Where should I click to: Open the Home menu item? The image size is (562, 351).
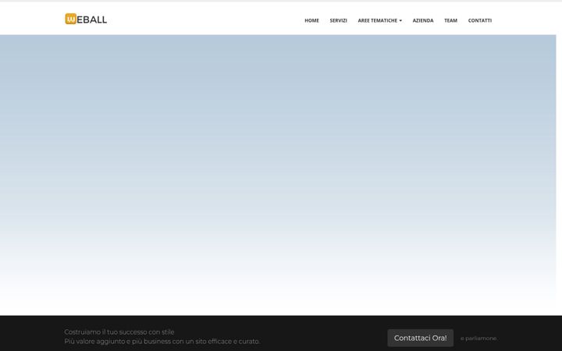311,20
